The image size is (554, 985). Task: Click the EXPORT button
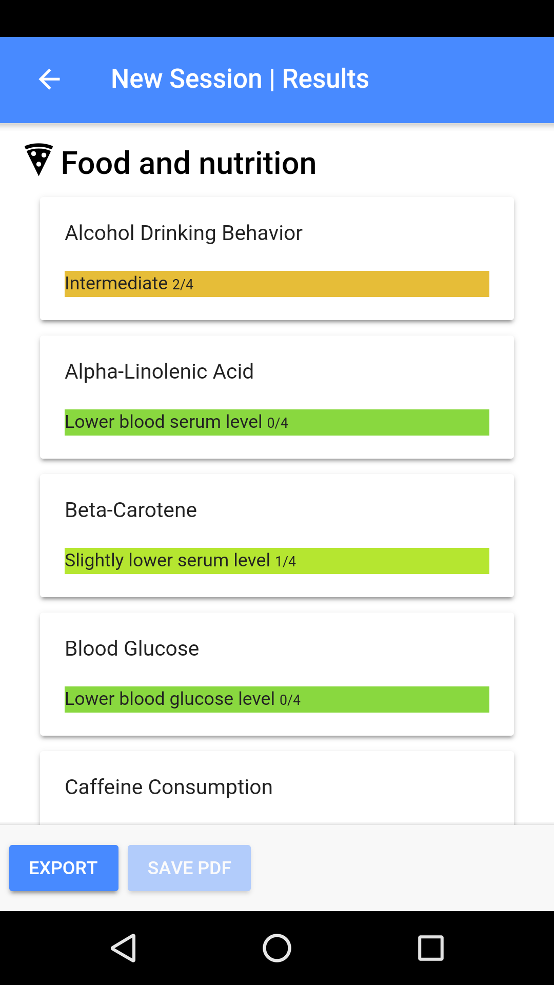[x=64, y=868]
